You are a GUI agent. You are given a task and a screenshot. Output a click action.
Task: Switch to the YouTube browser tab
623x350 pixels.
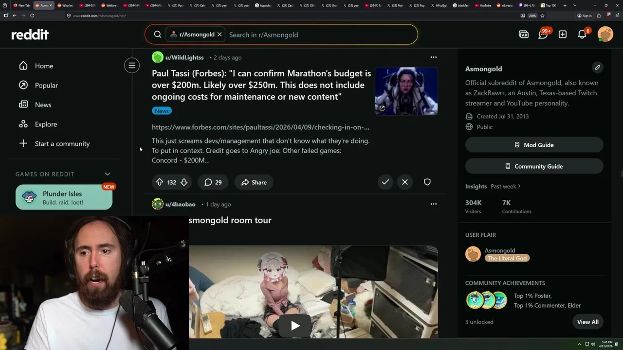(x=483, y=5)
